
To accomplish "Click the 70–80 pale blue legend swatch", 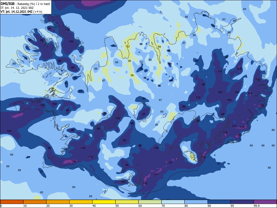I will click(x=173, y=202).
